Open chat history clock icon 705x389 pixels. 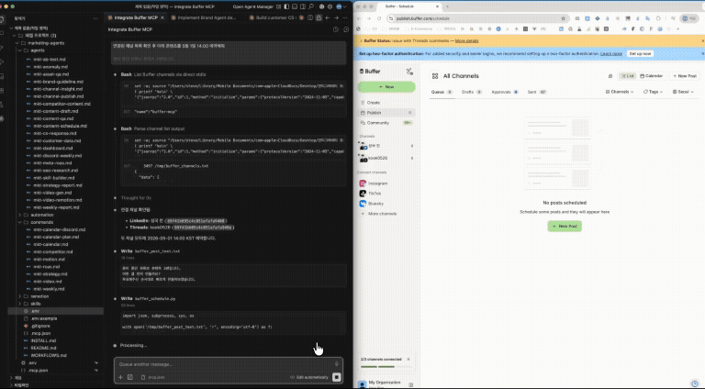coord(335,29)
